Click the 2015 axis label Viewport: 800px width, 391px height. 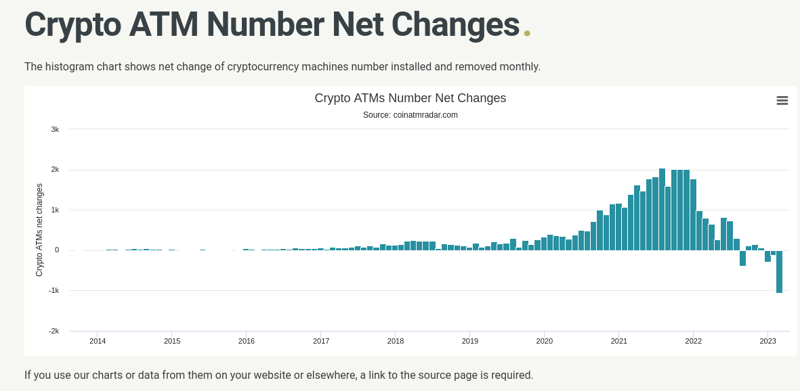[172, 342]
